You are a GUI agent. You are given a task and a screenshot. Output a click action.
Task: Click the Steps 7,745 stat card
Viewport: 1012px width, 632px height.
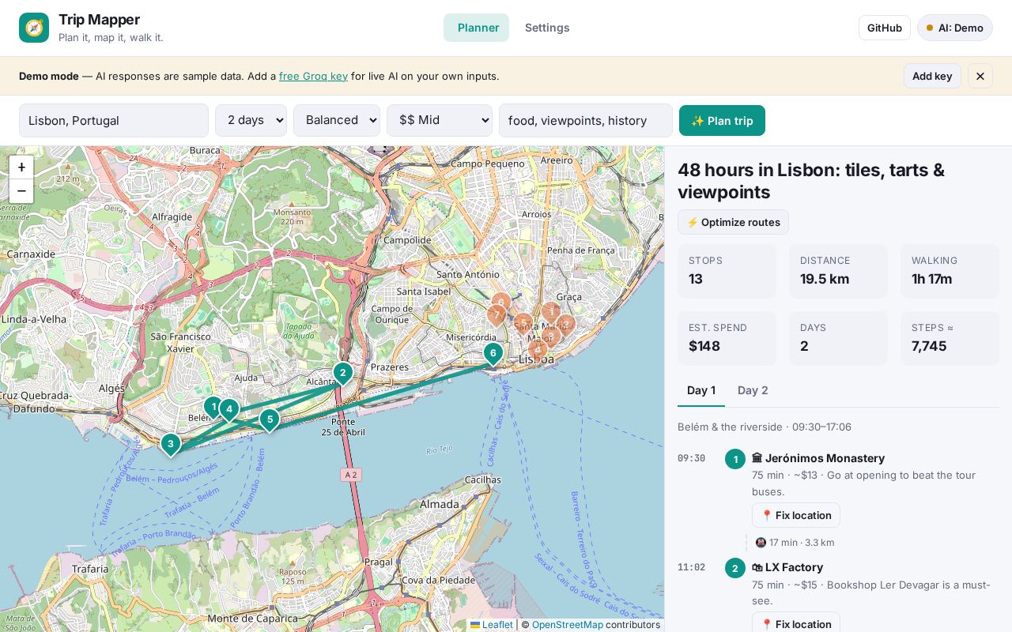click(x=950, y=338)
